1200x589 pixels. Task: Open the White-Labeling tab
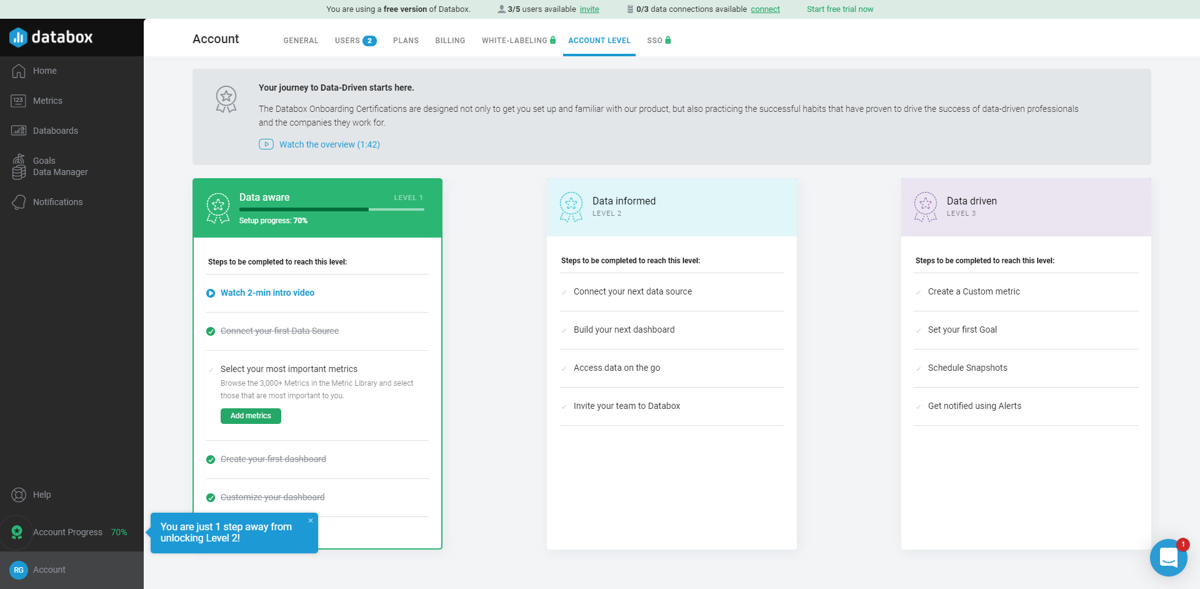pyautogui.click(x=519, y=41)
